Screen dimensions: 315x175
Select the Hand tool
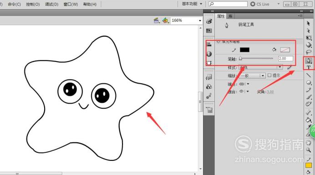[x=308, y=143]
